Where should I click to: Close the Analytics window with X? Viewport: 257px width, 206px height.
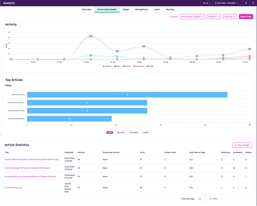[253, 3]
